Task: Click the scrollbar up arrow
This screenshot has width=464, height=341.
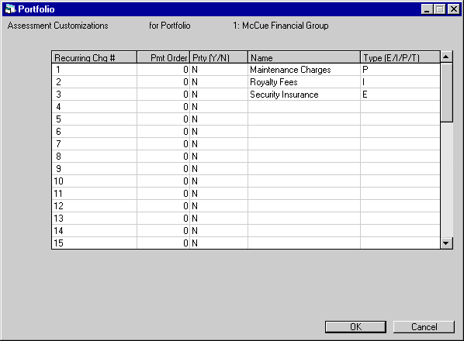Action: [x=446, y=57]
